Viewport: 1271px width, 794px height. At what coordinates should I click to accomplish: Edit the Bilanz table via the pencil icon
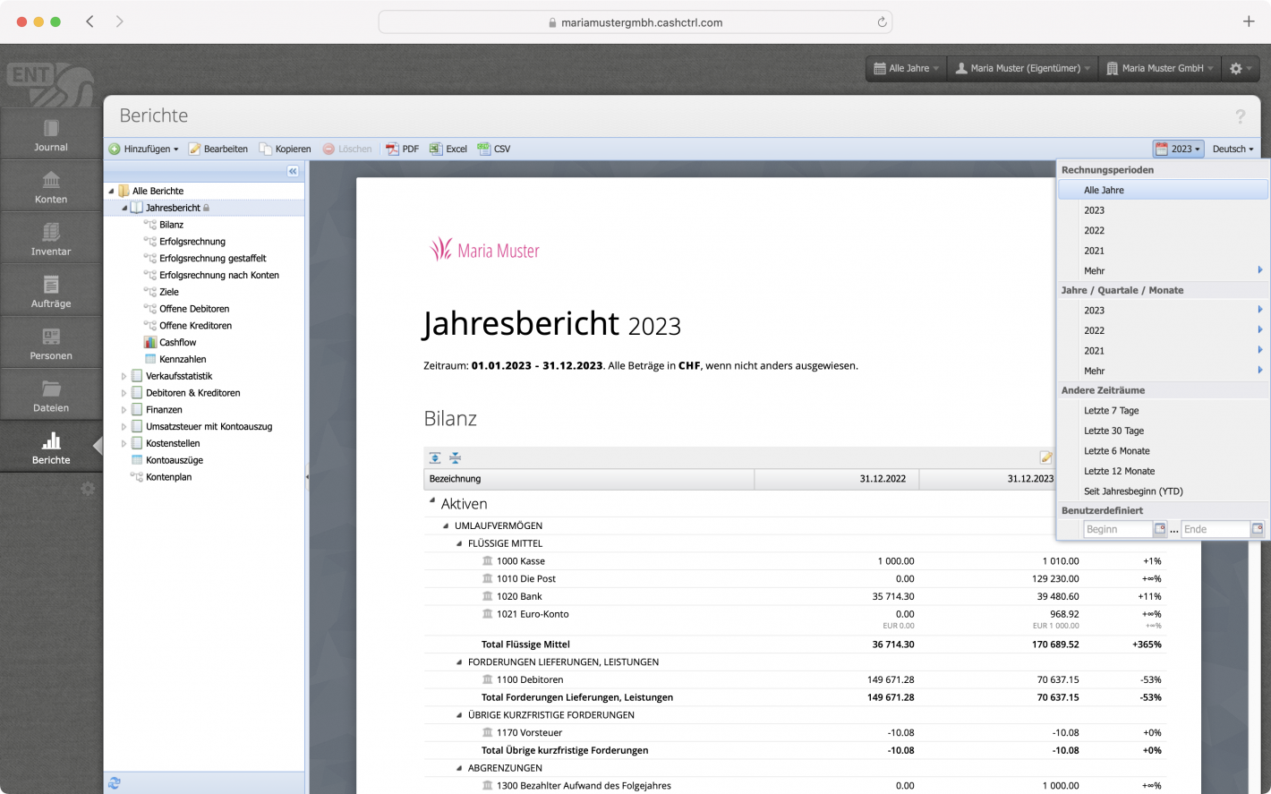[1045, 457]
